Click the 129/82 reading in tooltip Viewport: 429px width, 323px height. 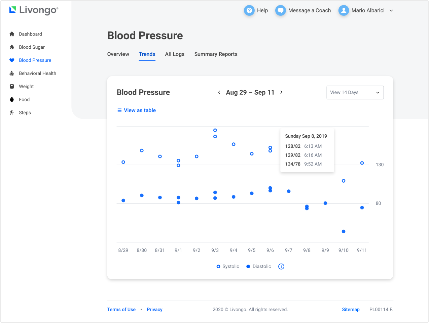[x=293, y=155]
